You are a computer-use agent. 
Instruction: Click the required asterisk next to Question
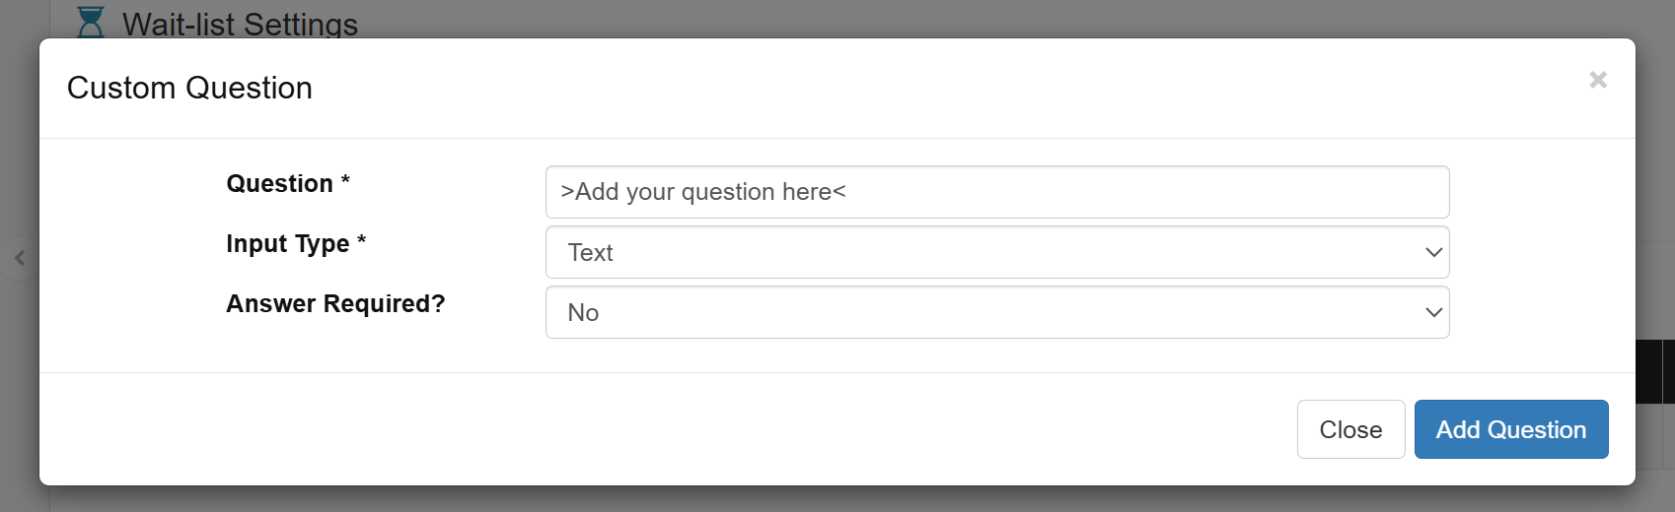click(x=345, y=180)
